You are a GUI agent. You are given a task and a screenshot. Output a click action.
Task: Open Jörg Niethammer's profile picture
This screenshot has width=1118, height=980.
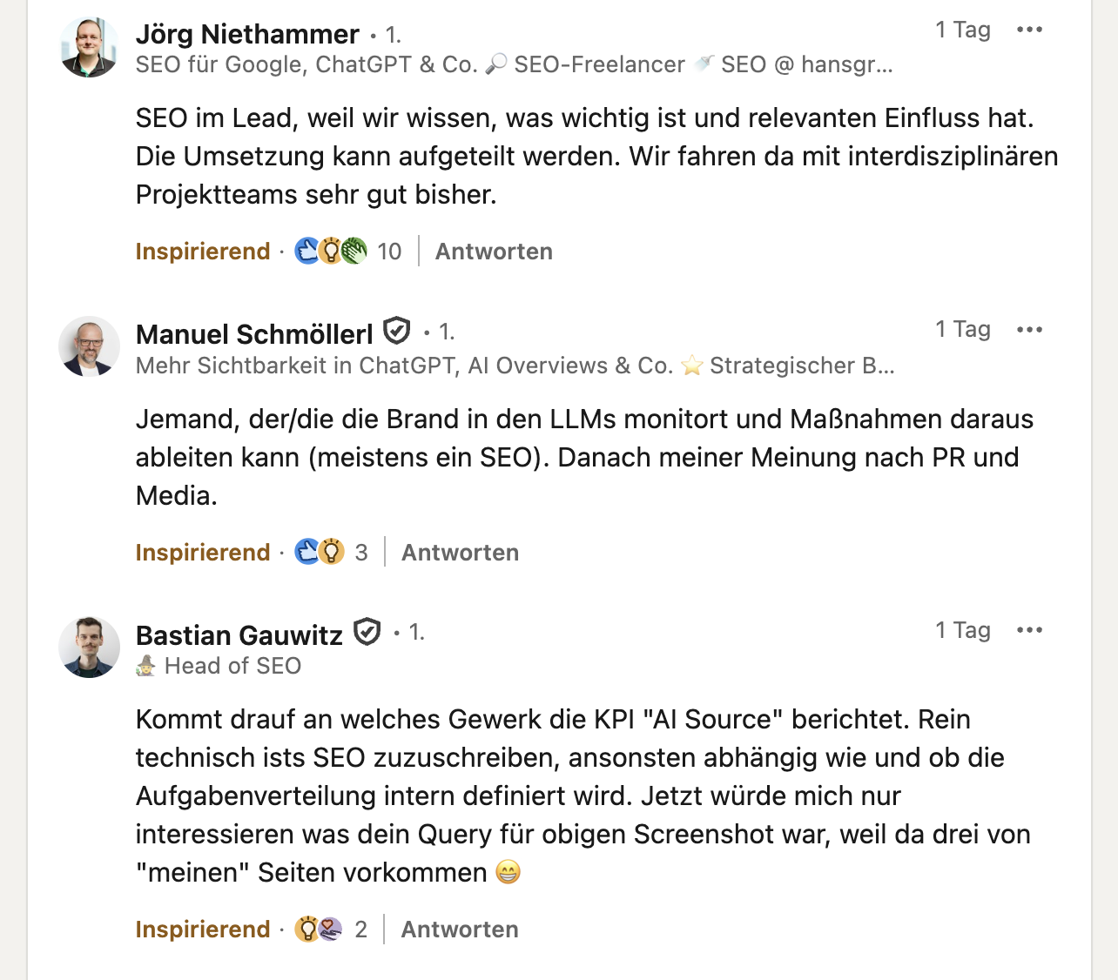[89, 47]
